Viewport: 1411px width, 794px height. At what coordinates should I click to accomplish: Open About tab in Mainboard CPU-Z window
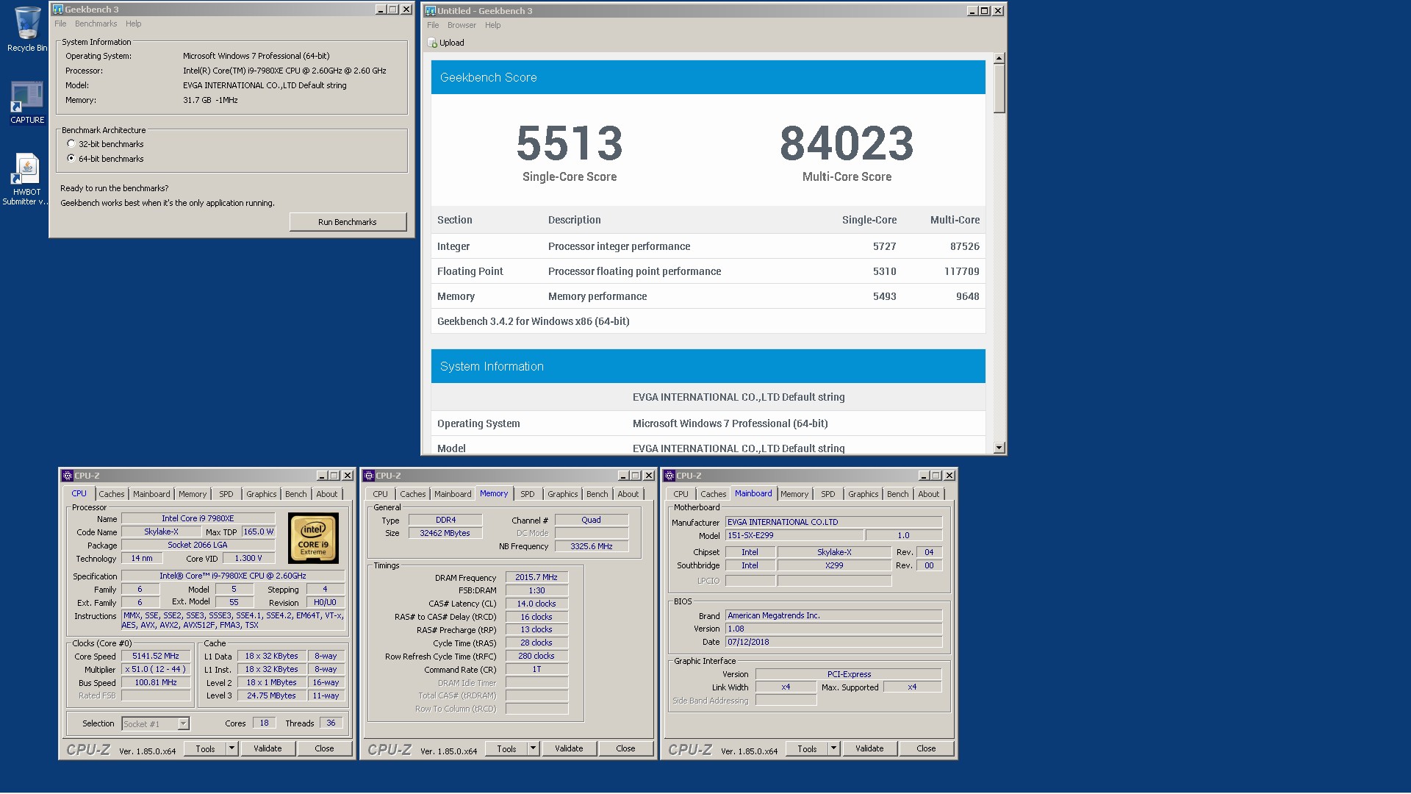(929, 494)
